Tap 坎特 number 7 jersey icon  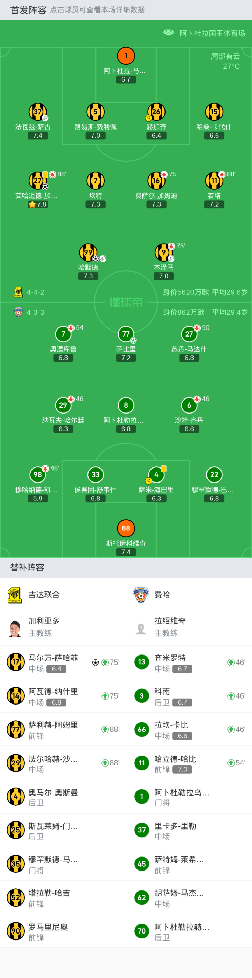(96, 181)
